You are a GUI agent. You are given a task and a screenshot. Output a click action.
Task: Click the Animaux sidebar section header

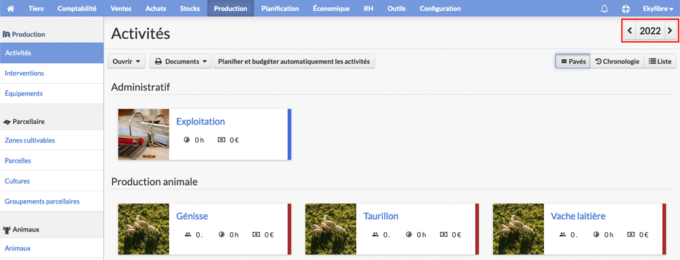[21, 229]
